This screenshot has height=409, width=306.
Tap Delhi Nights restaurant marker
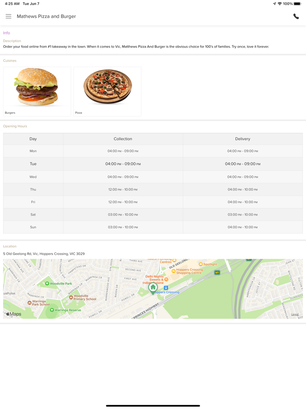coord(166,279)
